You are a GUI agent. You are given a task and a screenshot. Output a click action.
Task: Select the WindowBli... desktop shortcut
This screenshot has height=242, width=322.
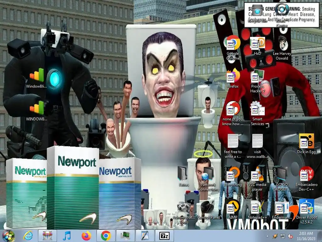coord(36,78)
